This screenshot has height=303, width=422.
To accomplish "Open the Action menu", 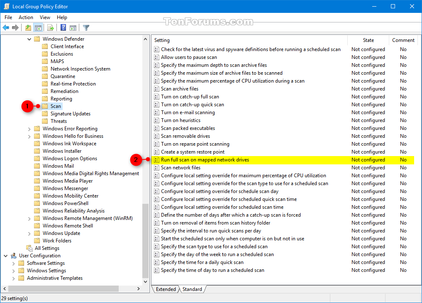I will coord(26,17).
